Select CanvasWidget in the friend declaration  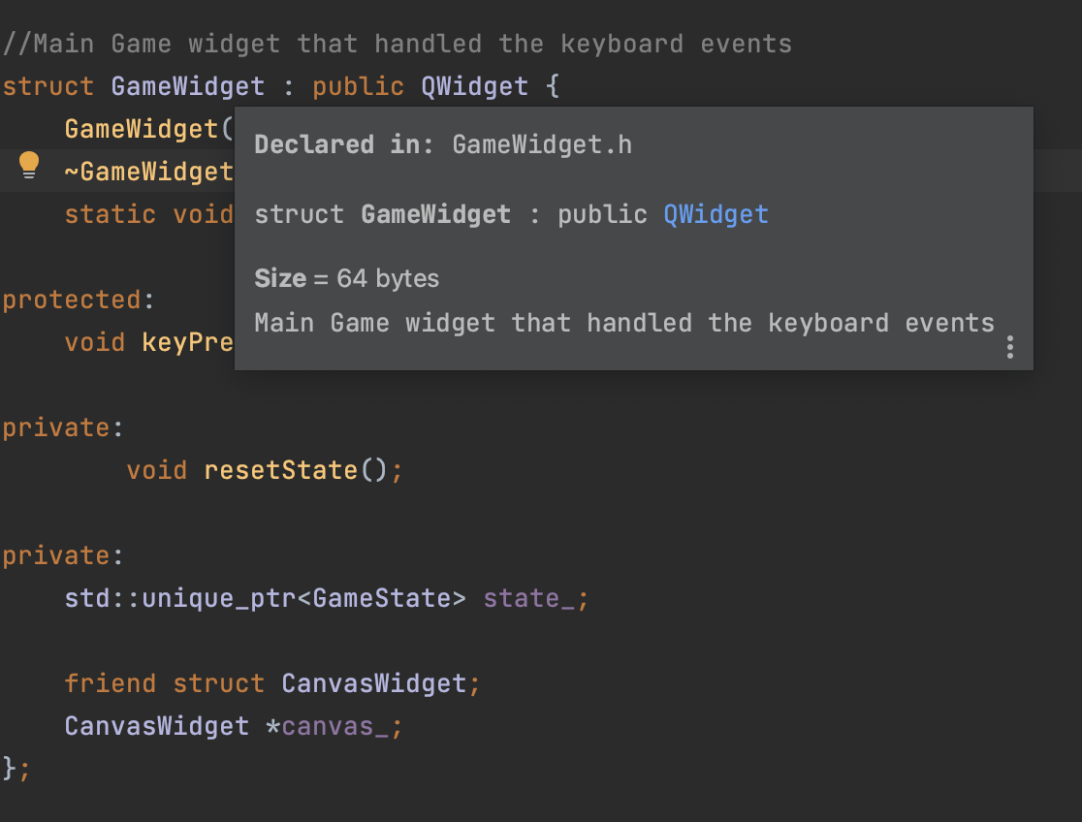(x=374, y=684)
